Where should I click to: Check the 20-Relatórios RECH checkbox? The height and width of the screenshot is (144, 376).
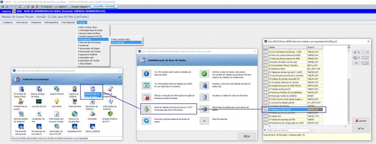point(265,69)
